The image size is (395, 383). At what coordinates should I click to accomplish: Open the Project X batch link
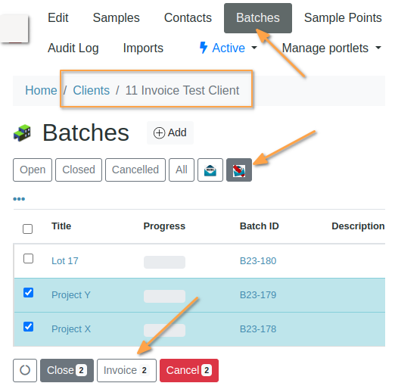coord(71,329)
